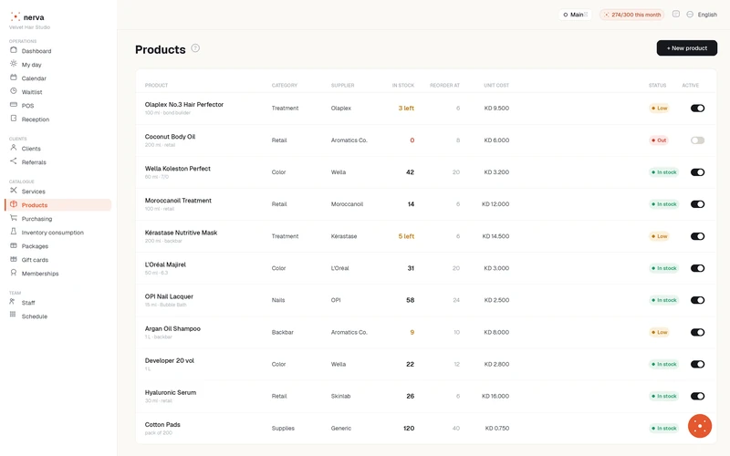Open the Dashboard icon in sidebar
Viewport: 730px width, 456px height.
pyautogui.click(x=14, y=50)
